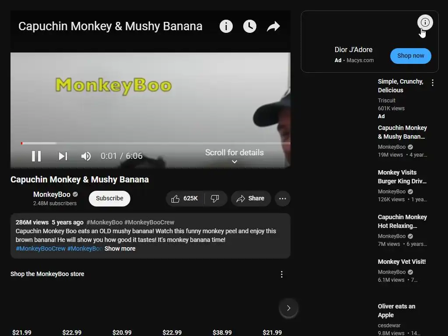Click the 2.48M subscribers text
Viewport: 448px width, 336px height.
click(55, 203)
